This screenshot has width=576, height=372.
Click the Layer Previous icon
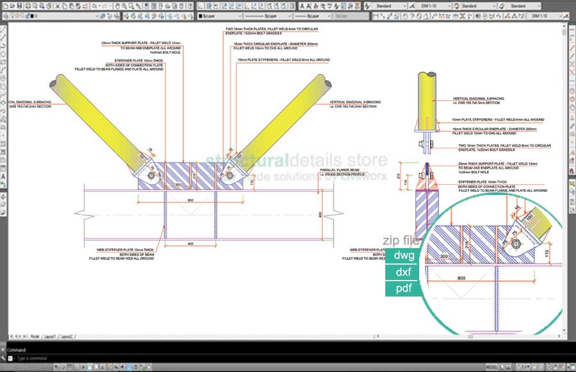tap(109, 16)
